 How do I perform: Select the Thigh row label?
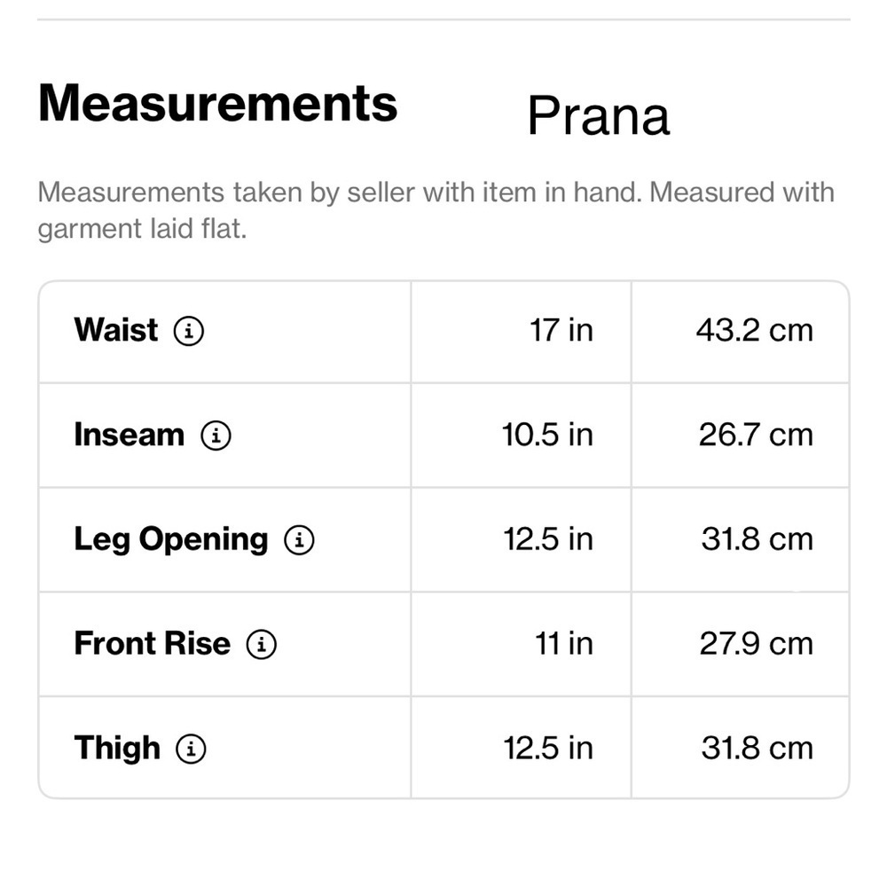click(117, 749)
